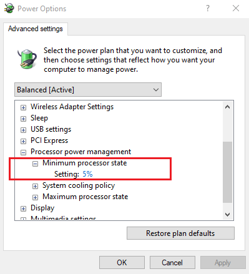
Task: Select the Advanced settings tab
Action: coord(36,29)
